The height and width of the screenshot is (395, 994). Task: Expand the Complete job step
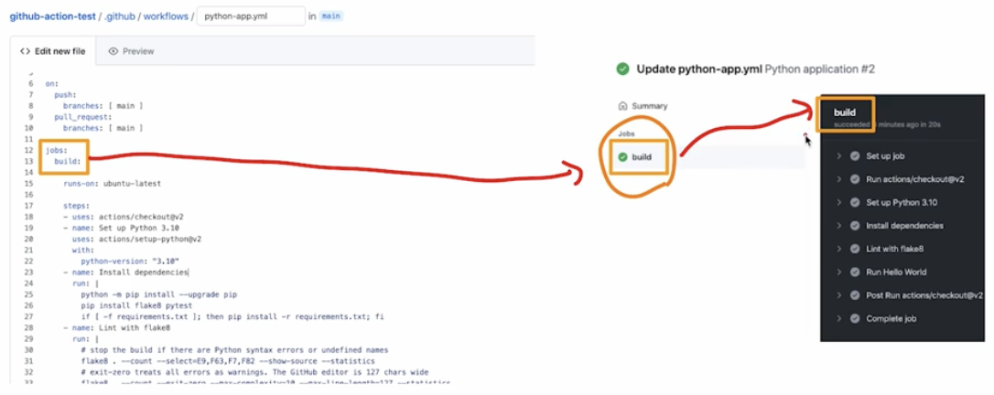(x=838, y=318)
